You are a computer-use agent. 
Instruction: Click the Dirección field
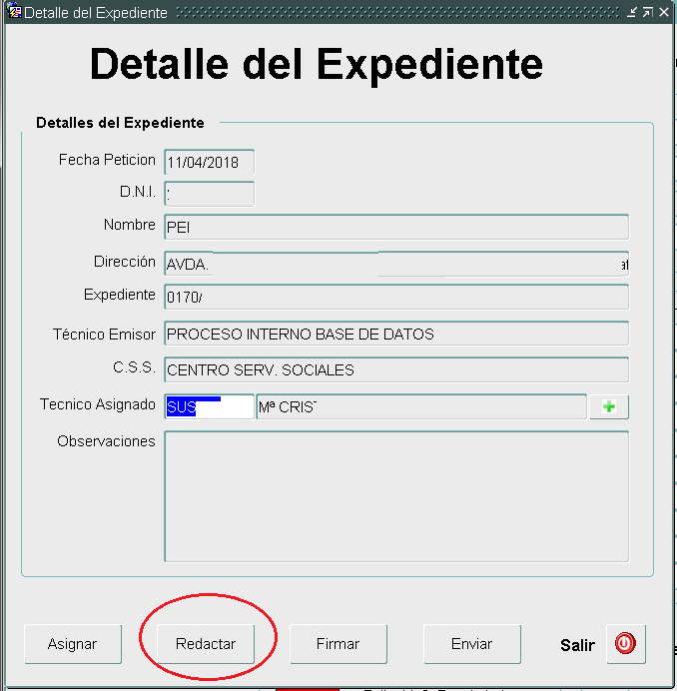point(396,264)
